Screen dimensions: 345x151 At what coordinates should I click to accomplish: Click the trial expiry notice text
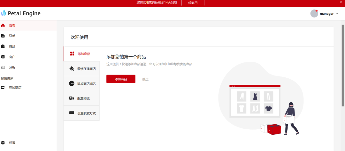[x=157, y=3]
